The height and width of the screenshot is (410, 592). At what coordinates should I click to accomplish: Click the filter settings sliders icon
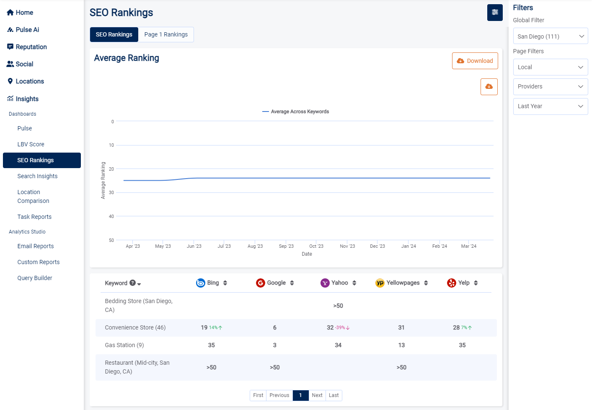495,13
